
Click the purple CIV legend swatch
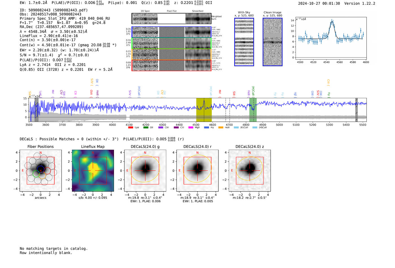(x=161, y=127)
